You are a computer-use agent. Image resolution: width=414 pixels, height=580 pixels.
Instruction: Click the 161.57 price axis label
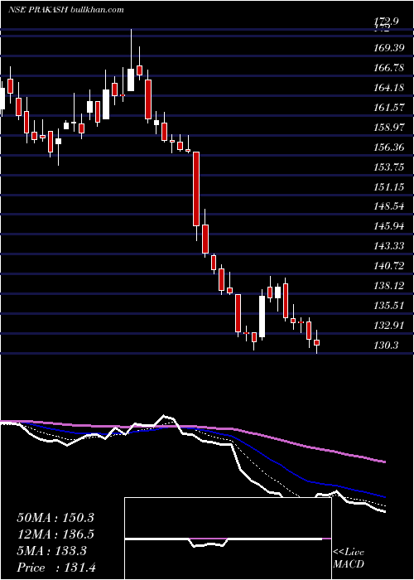(x=388, y=108)
